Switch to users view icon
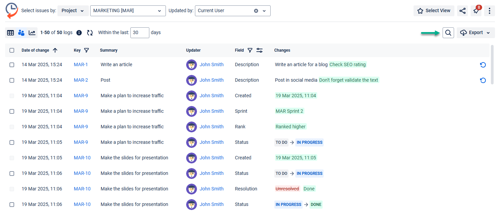This screenshot has height=211, width=499. 21,33
